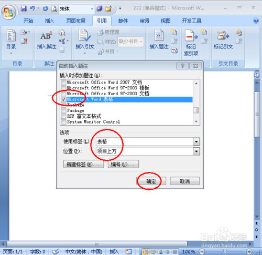The height and width of the screenshot is (255, 262).
Task: Open Print Preview from quick access toolbar
Action: [54, 8]
